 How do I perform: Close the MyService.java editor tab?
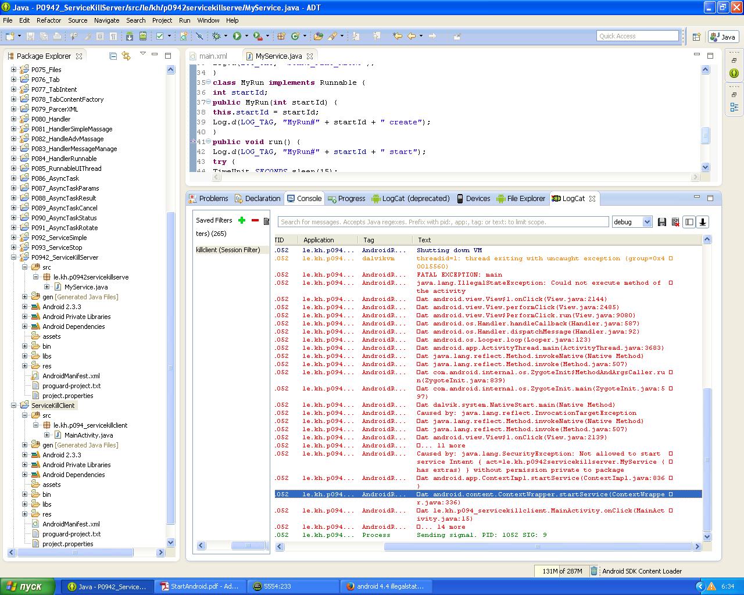310,56
